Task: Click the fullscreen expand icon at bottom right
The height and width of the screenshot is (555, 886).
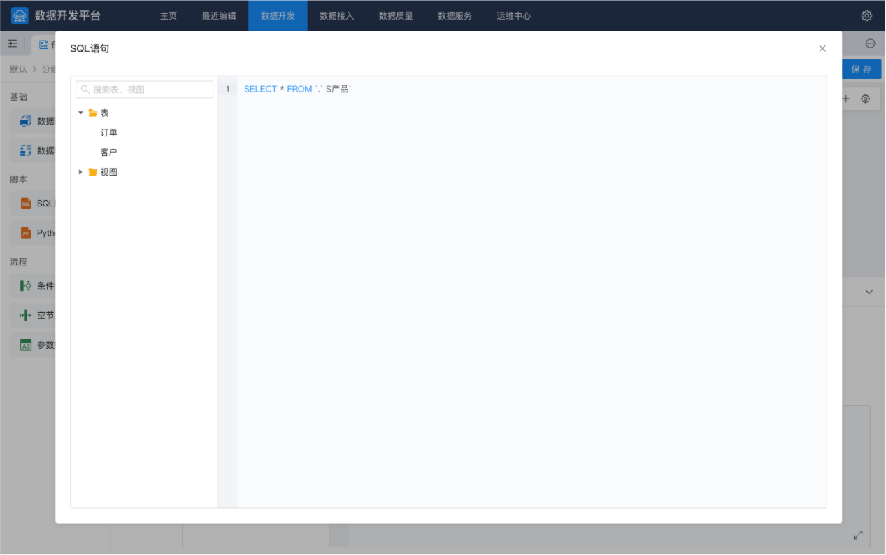Action: (x=858, y=535)
